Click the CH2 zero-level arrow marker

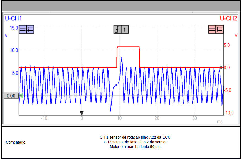(221, 67)
